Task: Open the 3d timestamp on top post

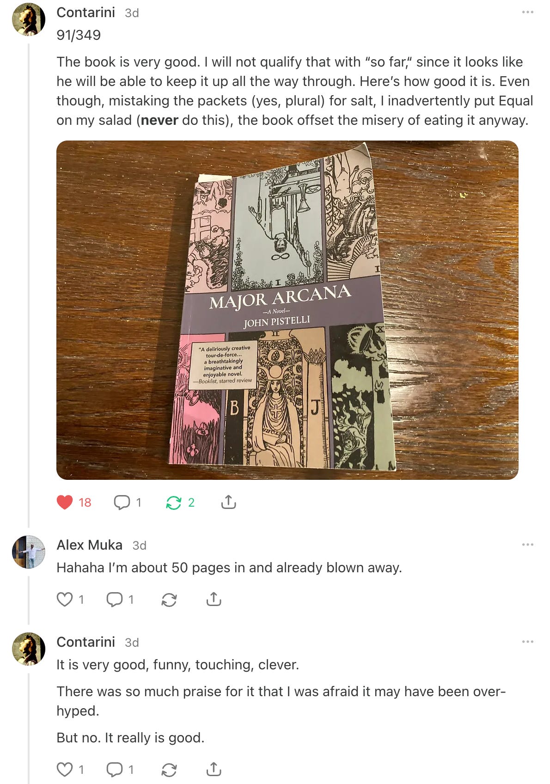Action: [x=132, y=13]
